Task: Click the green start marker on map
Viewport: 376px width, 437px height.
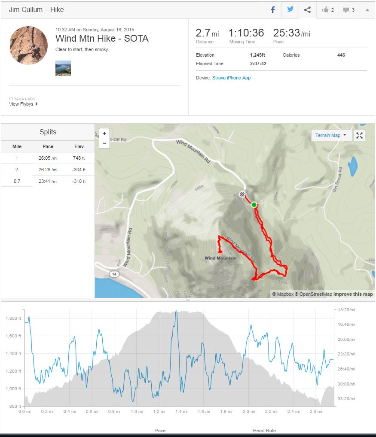Action: click(x=254, y=205)
